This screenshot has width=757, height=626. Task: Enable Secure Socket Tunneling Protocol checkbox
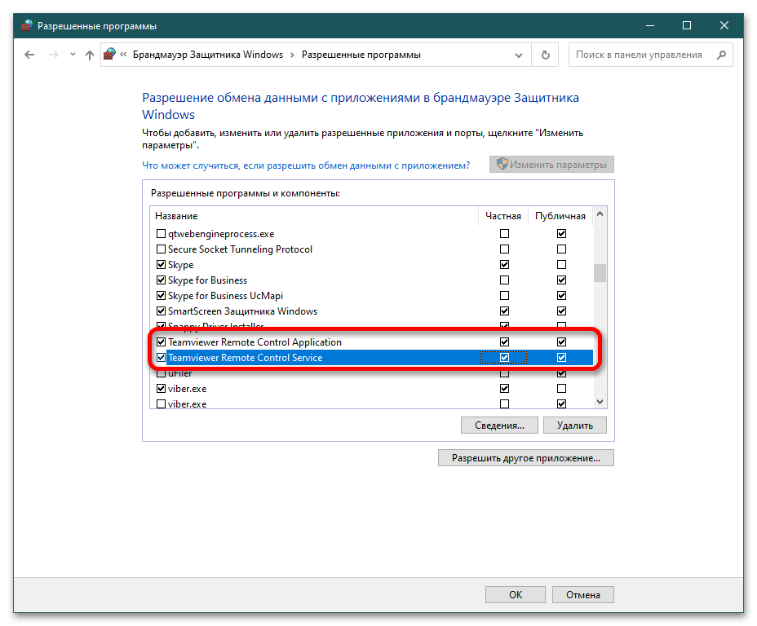[161, 249]
